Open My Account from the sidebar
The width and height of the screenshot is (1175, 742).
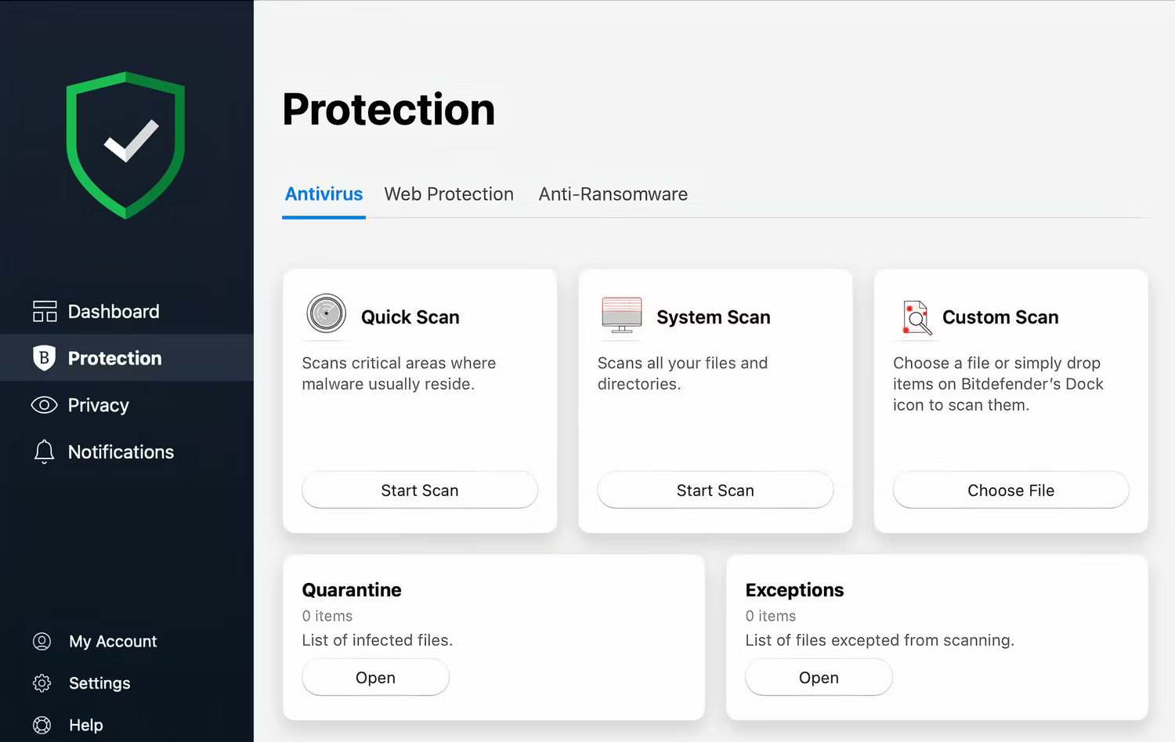point(113,641)
